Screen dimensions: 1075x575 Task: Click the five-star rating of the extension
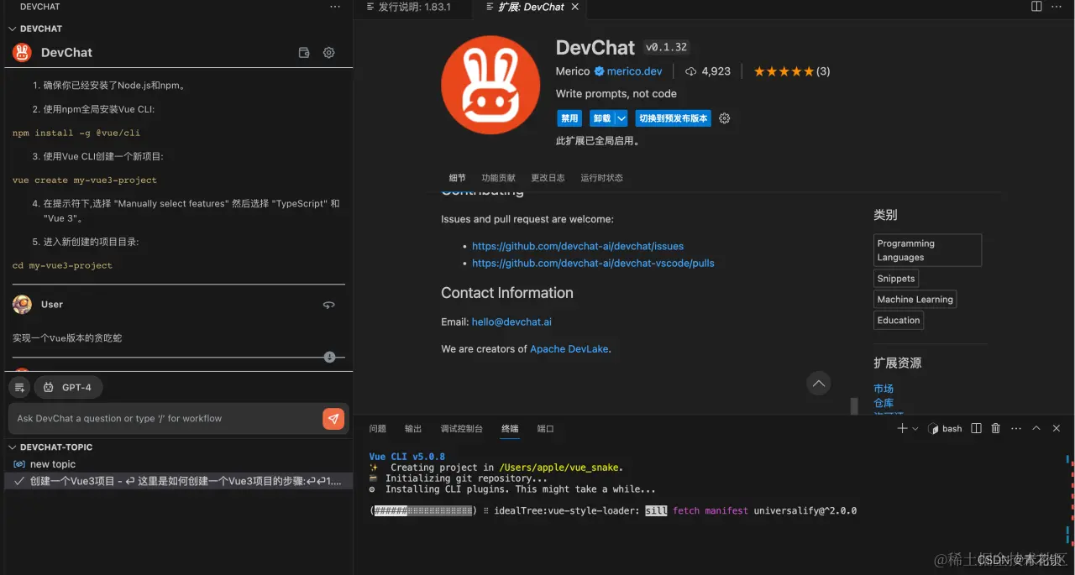[784, 71]
